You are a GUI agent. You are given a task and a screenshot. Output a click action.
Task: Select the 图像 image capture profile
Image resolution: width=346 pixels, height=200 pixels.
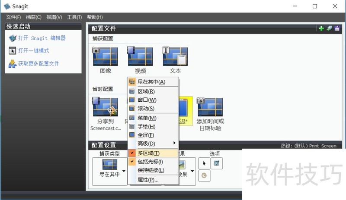pos(105,60)
